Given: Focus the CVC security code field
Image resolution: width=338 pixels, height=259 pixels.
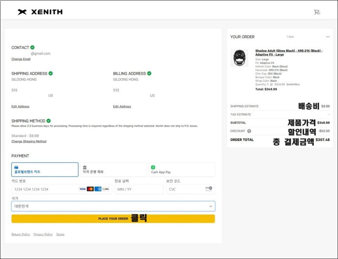Looking at the screenshot, I should pyautogui.click(x=190, y=189).
